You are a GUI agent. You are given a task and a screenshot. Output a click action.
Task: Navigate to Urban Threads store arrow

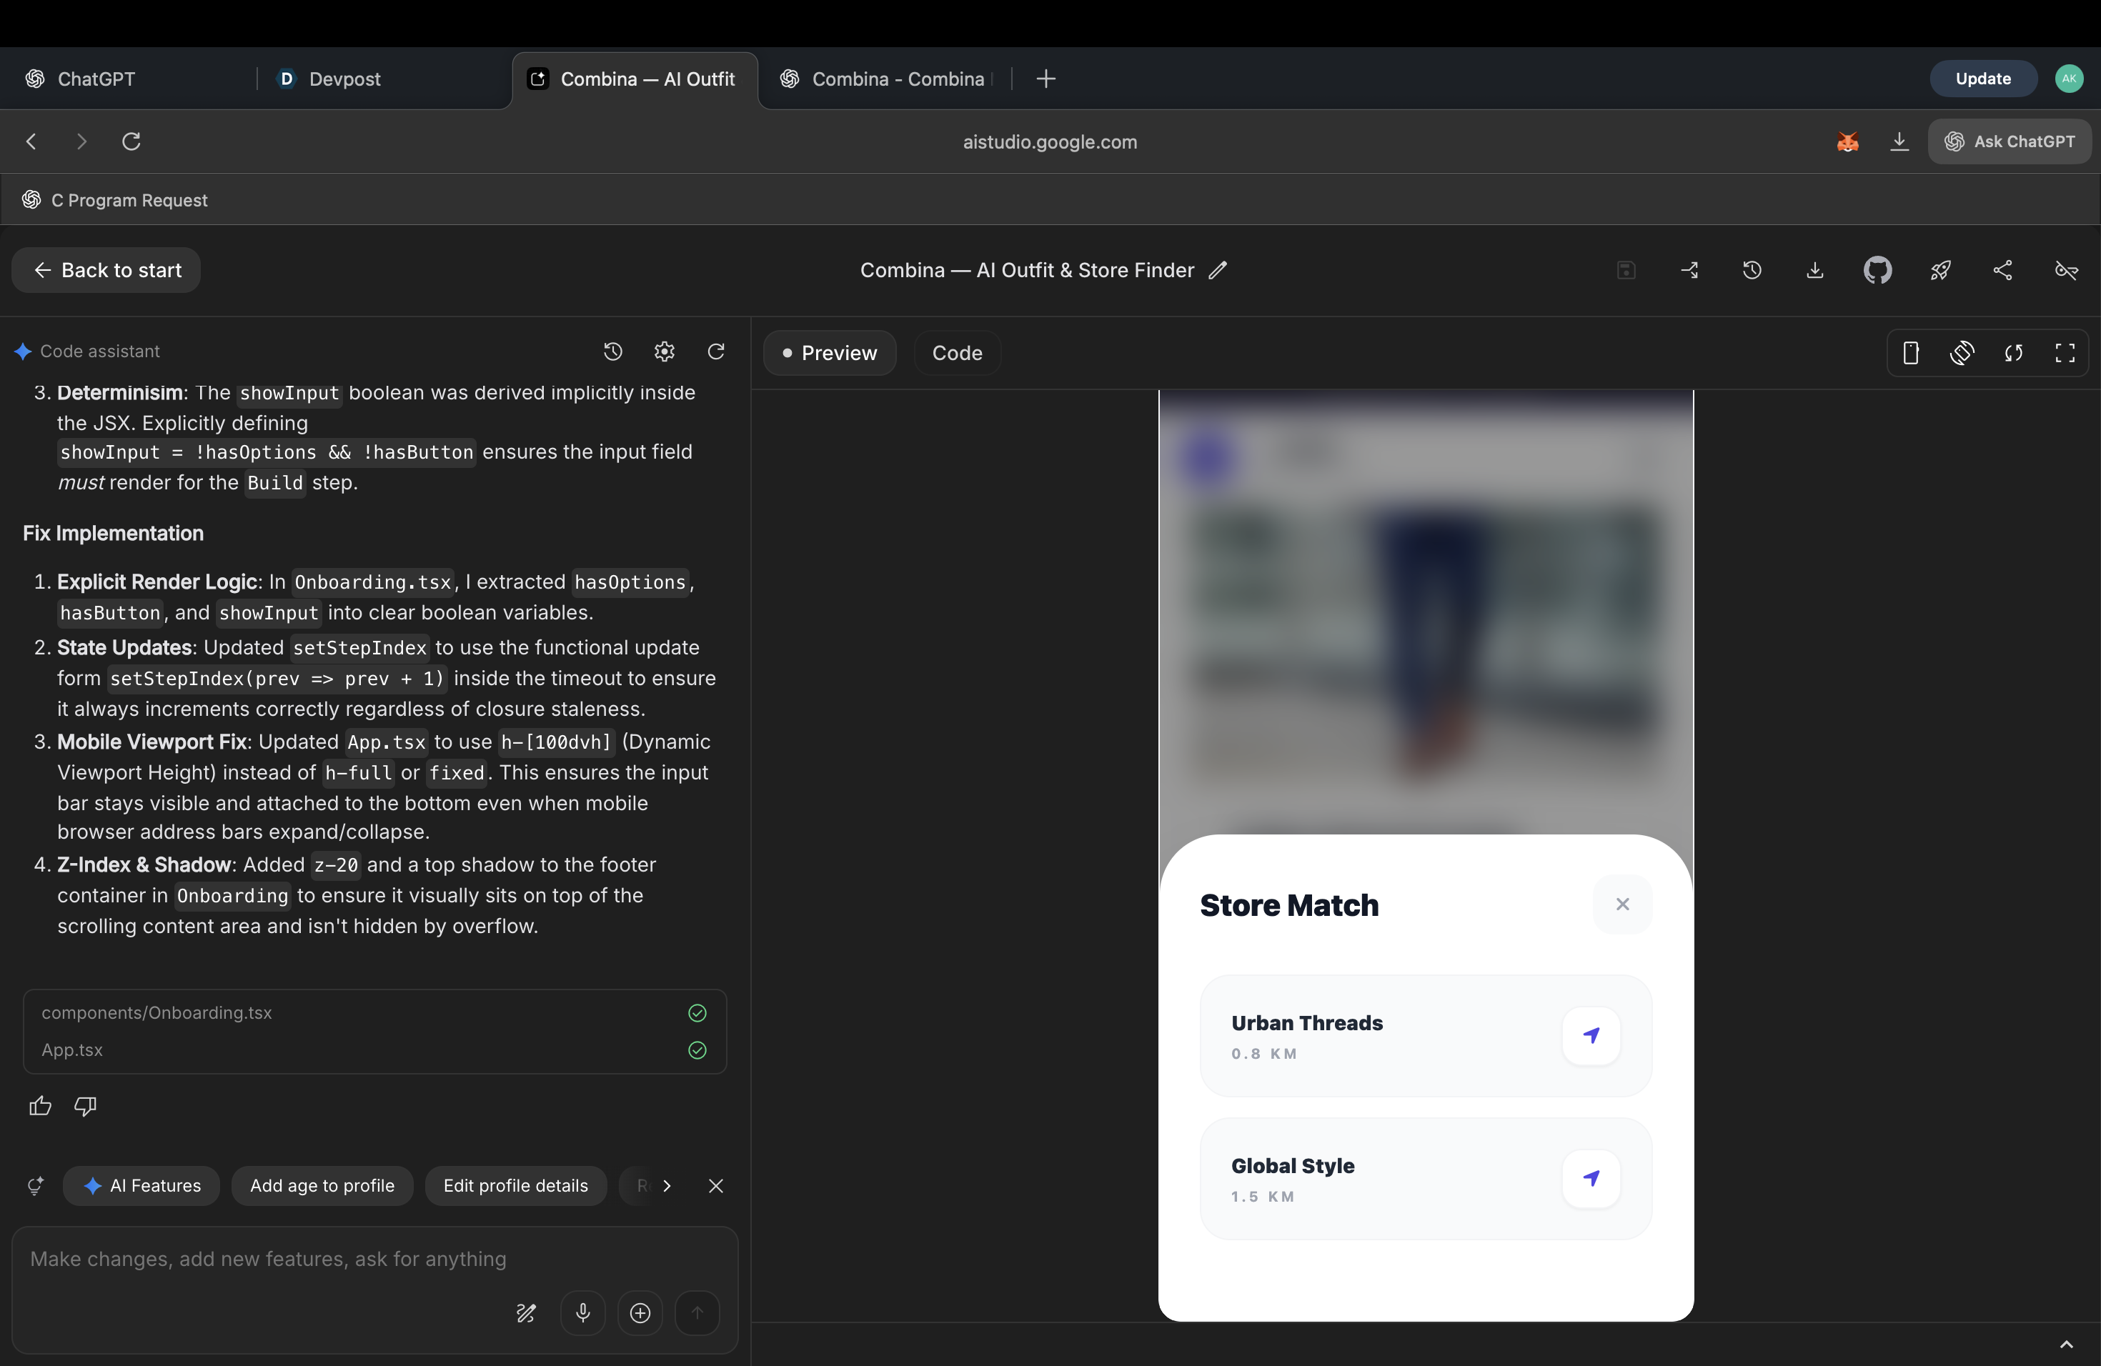point(1591,1035)
